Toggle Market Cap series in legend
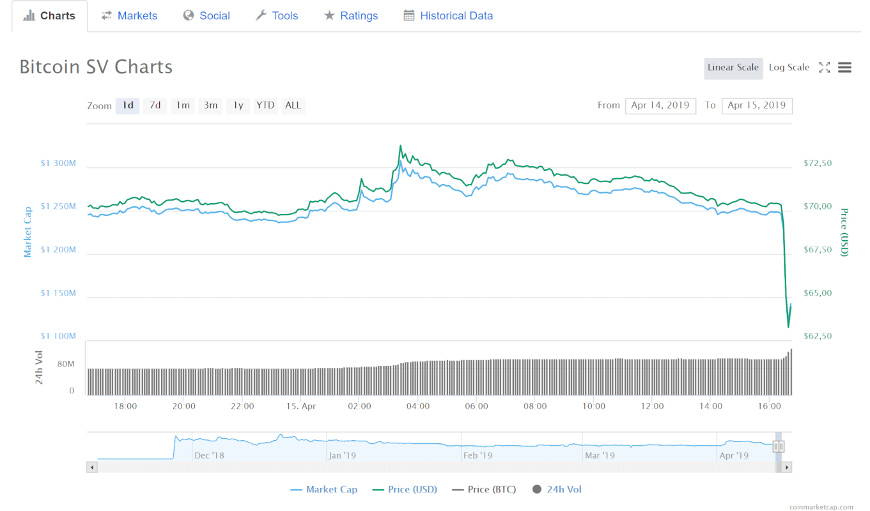Screen dimensions: 870x511 tap(323, 490)
